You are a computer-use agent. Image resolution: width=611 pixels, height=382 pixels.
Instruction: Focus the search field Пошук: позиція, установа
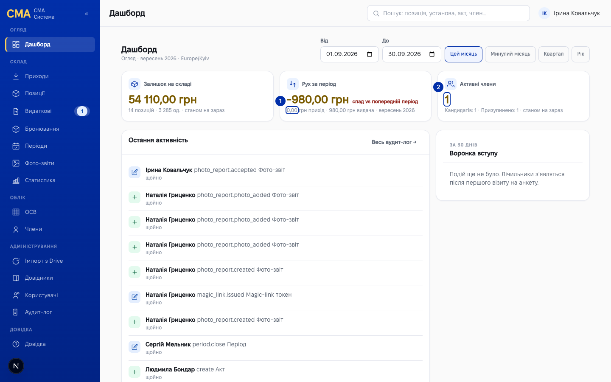448,13
